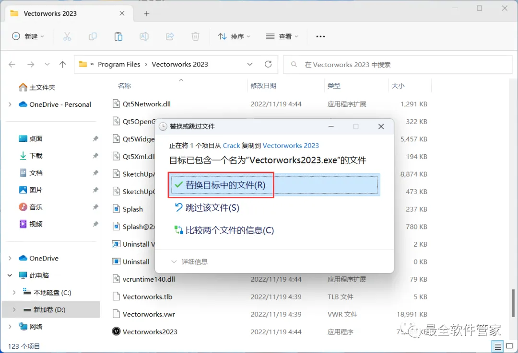Open 下载 in the navigation pane
The height and width of the screenshot is (353, 518).
coord(31,156)
